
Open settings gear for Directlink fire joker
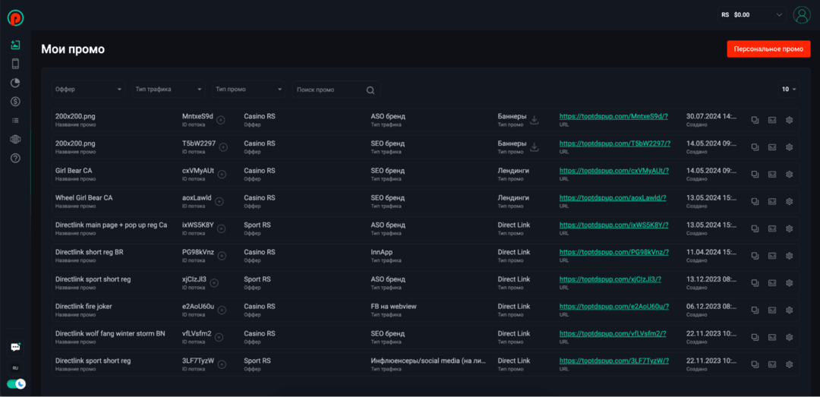[790, 310]
